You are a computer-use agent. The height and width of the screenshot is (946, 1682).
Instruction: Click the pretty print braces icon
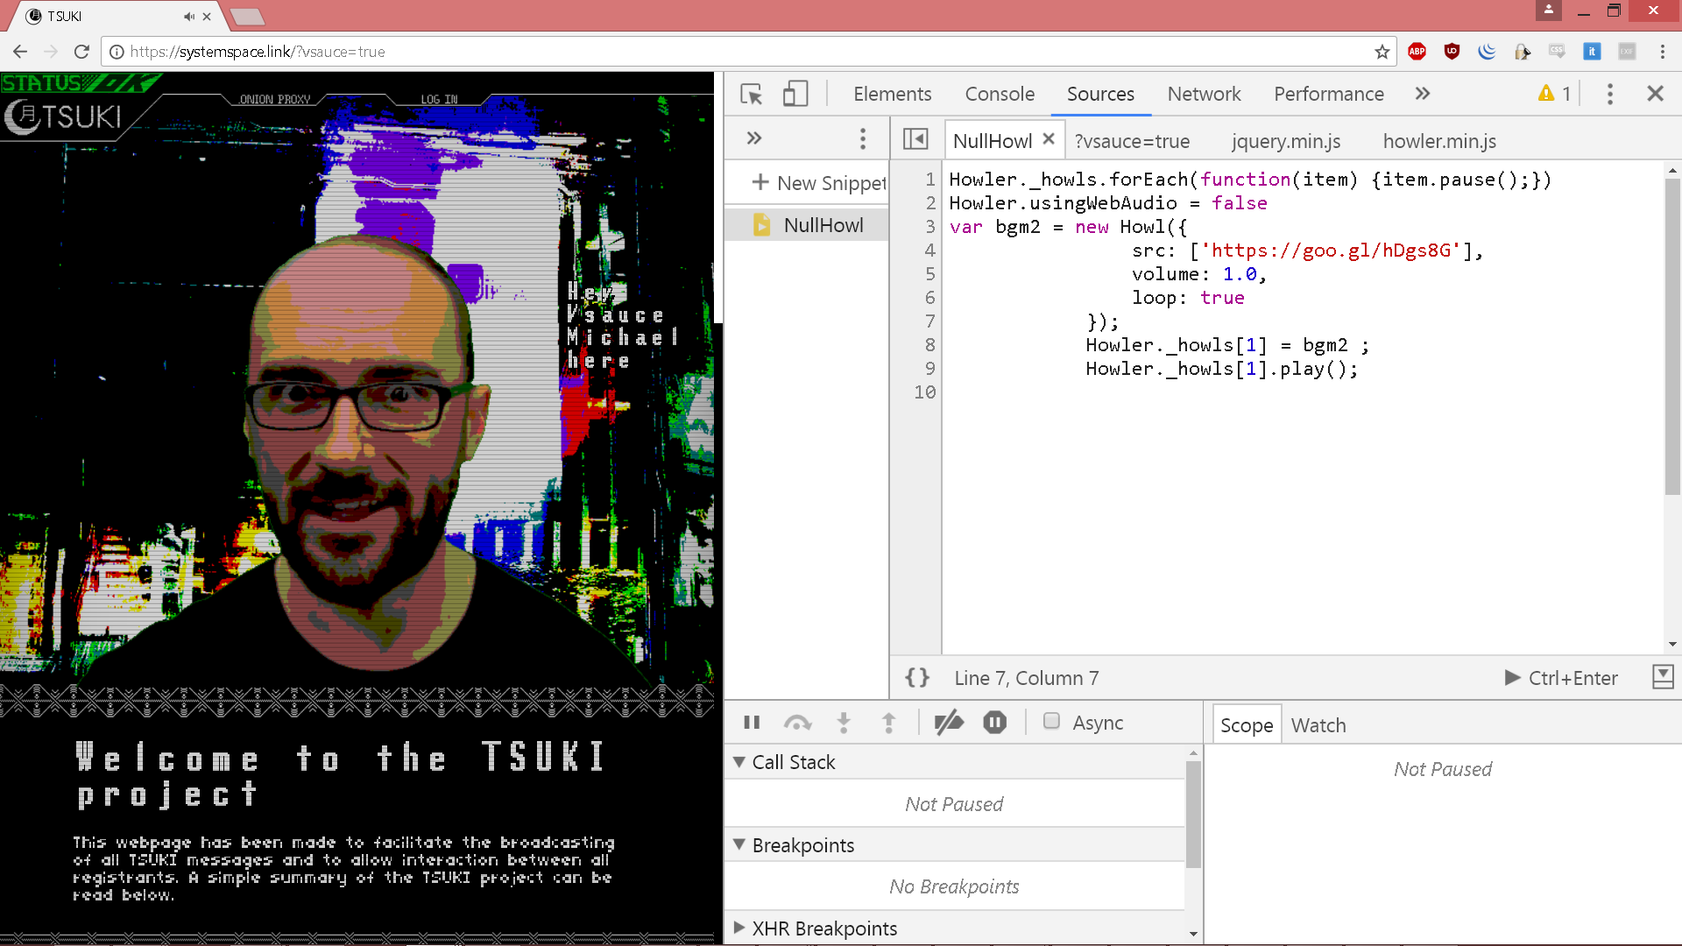(x=917, y=678)
